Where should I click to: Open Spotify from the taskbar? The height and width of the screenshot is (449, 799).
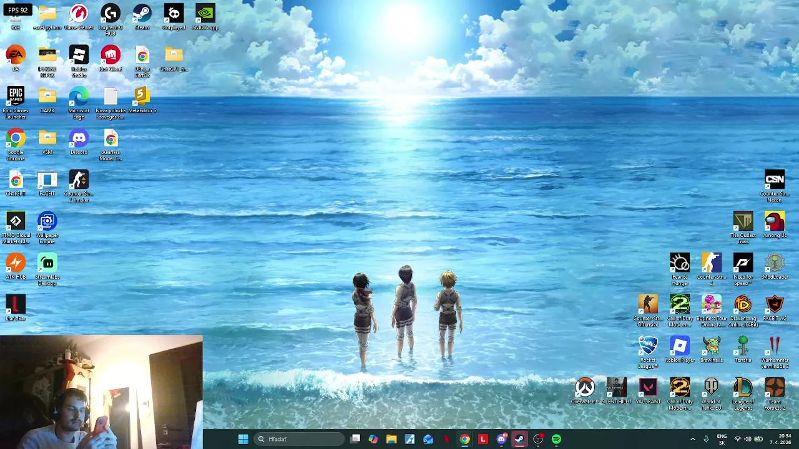point(556,439)
